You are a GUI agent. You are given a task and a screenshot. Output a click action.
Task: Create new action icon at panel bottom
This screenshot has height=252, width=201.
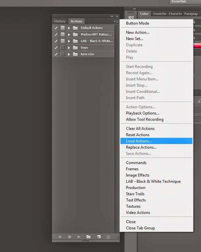click(99, 237)
